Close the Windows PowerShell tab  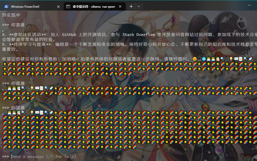(58, 6)
